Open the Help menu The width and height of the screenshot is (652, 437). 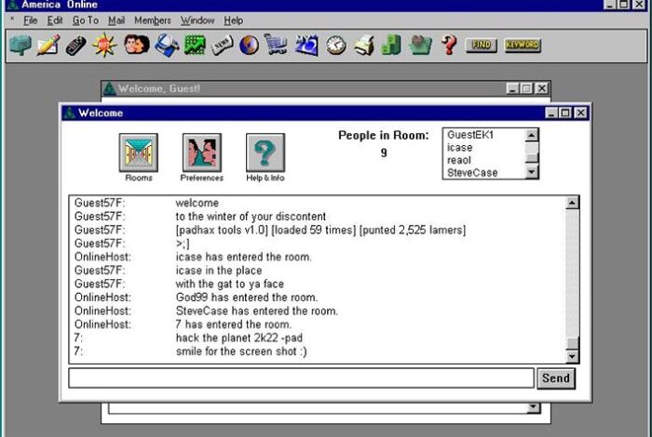[233, 20]
